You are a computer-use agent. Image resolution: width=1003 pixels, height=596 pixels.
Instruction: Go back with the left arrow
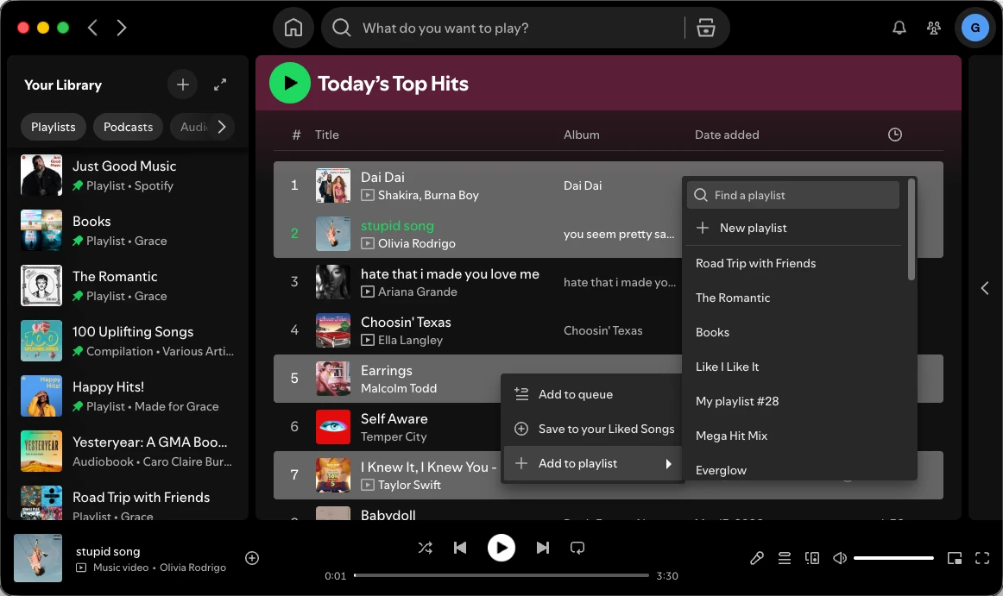[92, 28]
